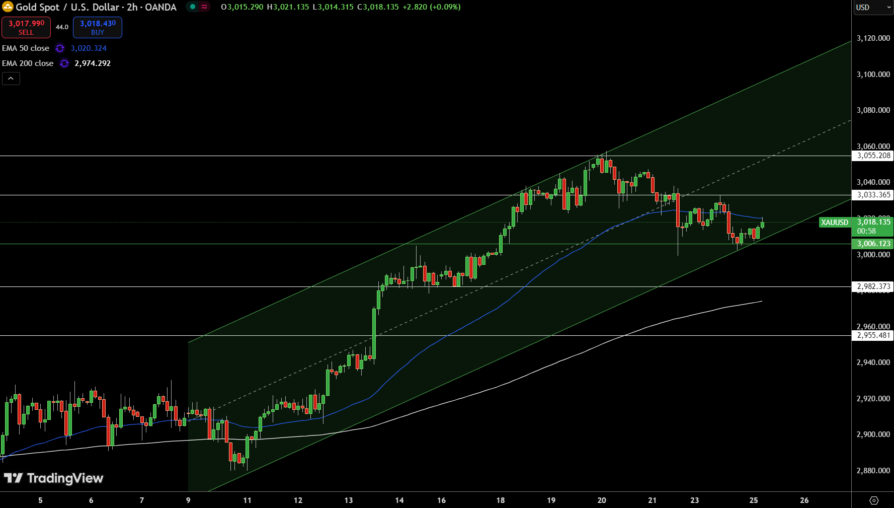Click the open price O3,015.290
This screenshot has width=894, height=508.
coord(242,7)
